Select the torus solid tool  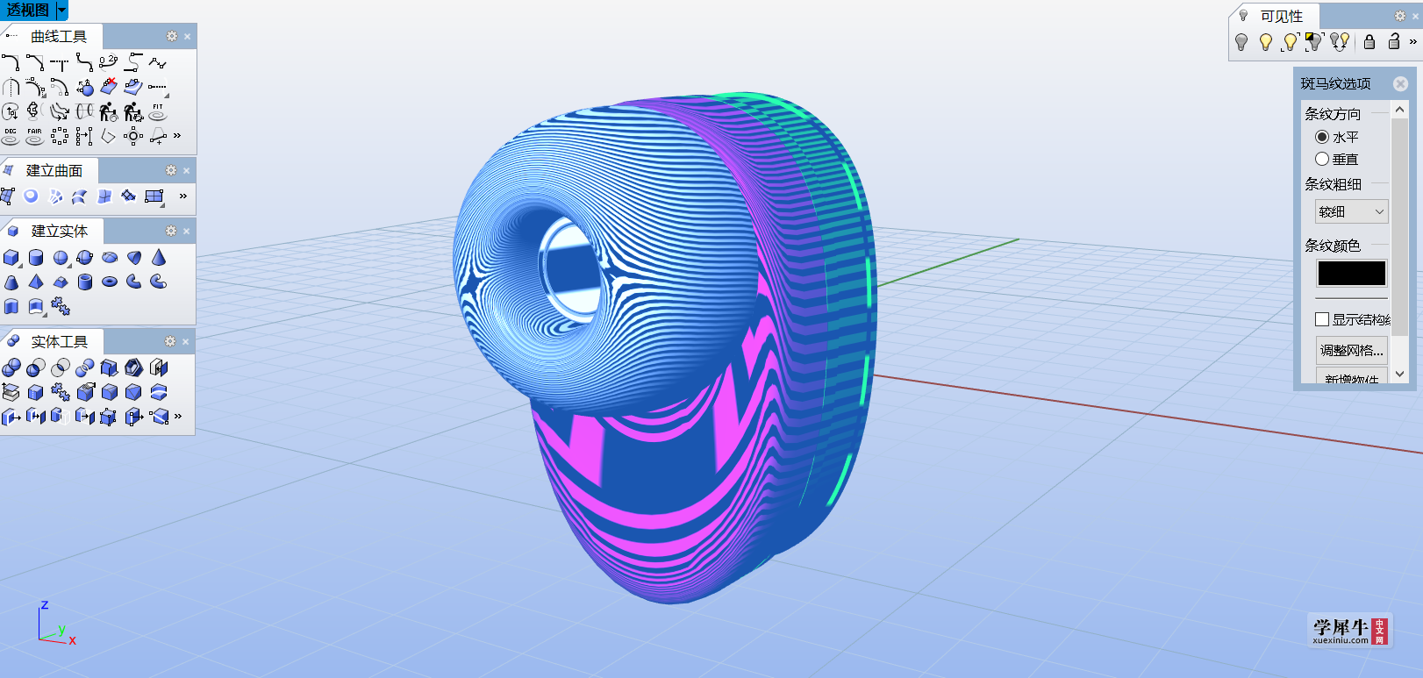[x=109, y=282]
